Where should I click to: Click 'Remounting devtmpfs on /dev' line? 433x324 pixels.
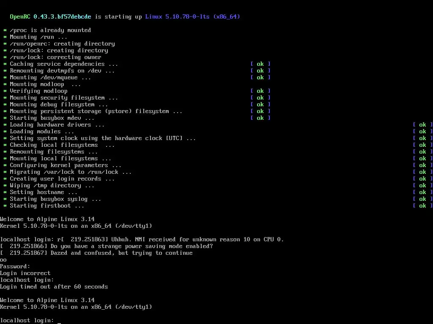(x=62, y=70)
